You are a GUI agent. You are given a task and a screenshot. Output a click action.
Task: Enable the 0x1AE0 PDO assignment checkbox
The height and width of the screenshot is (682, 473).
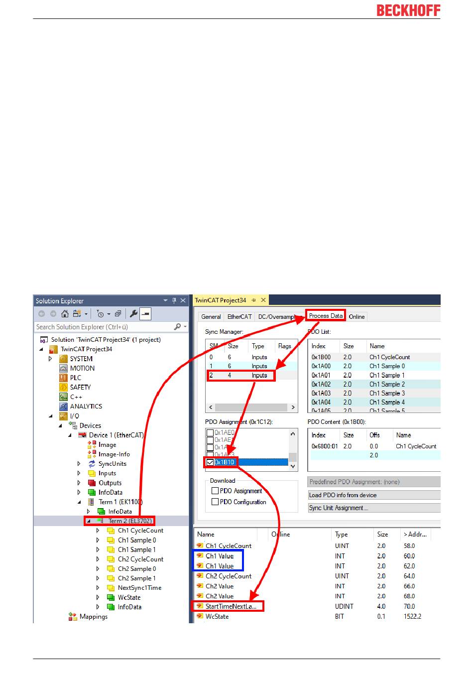pyautogui.click(x=210, y=432)
